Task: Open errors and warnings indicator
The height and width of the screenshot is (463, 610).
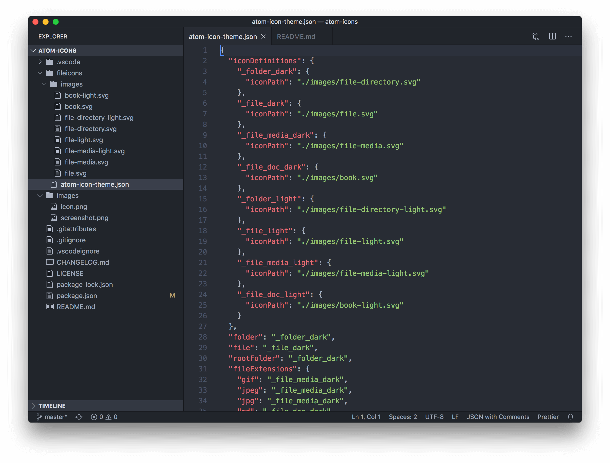Action: click(x=104, y=417)
